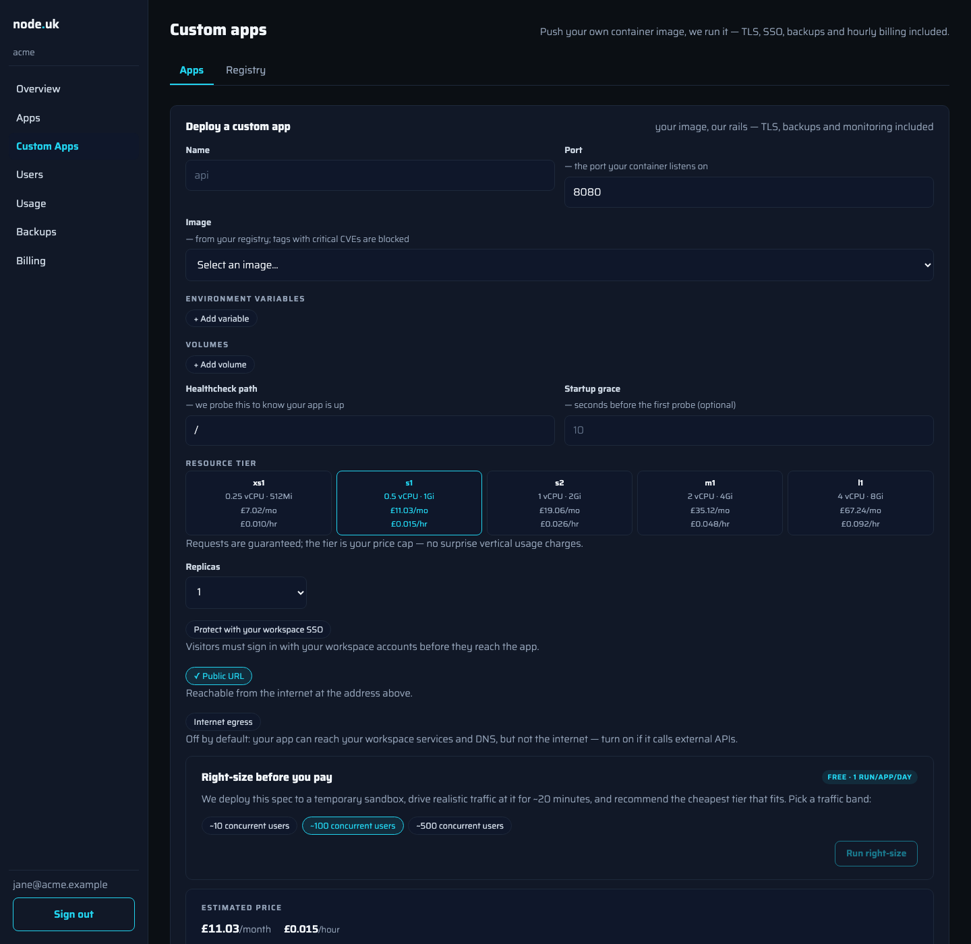Navigate to Usage in sidebar

coord(73,204)
